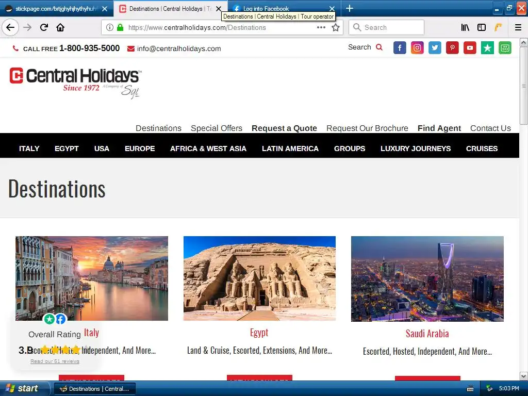528x396 pixels.
Task: Close the Destinations browser tab
Action: pos(219,9)
